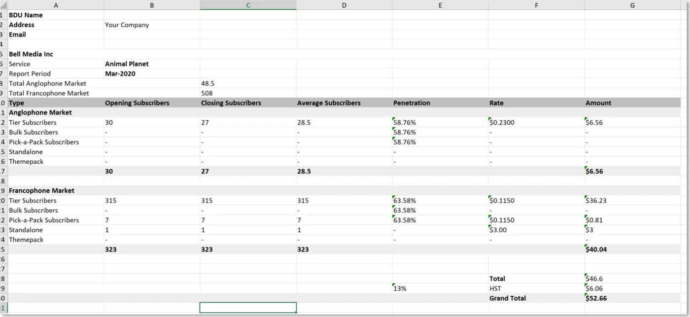The height and width of the screenshot is (317, 690).
Task: Click the 'Amount' header cell
Action: tap(632, 103)
